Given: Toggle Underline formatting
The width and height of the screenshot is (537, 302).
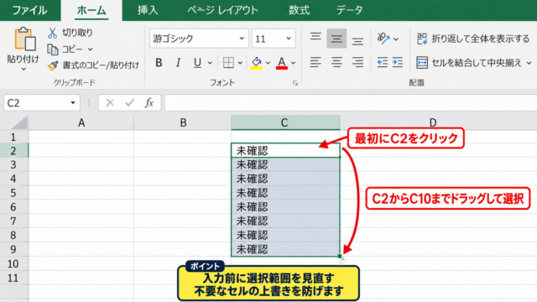Looking at the screenshot, I should [x=197, y=63].
